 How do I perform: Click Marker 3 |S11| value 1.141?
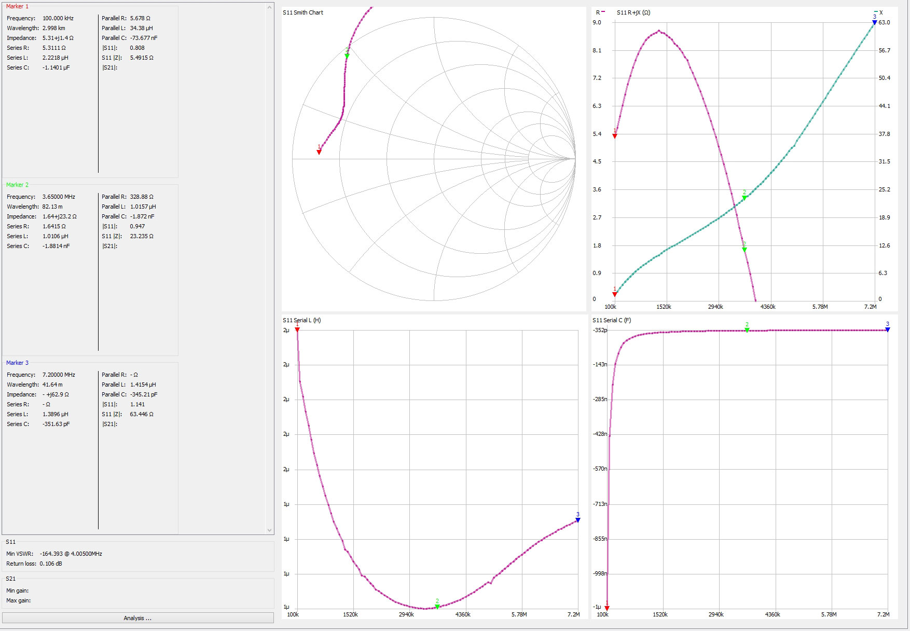click(137, 404)
